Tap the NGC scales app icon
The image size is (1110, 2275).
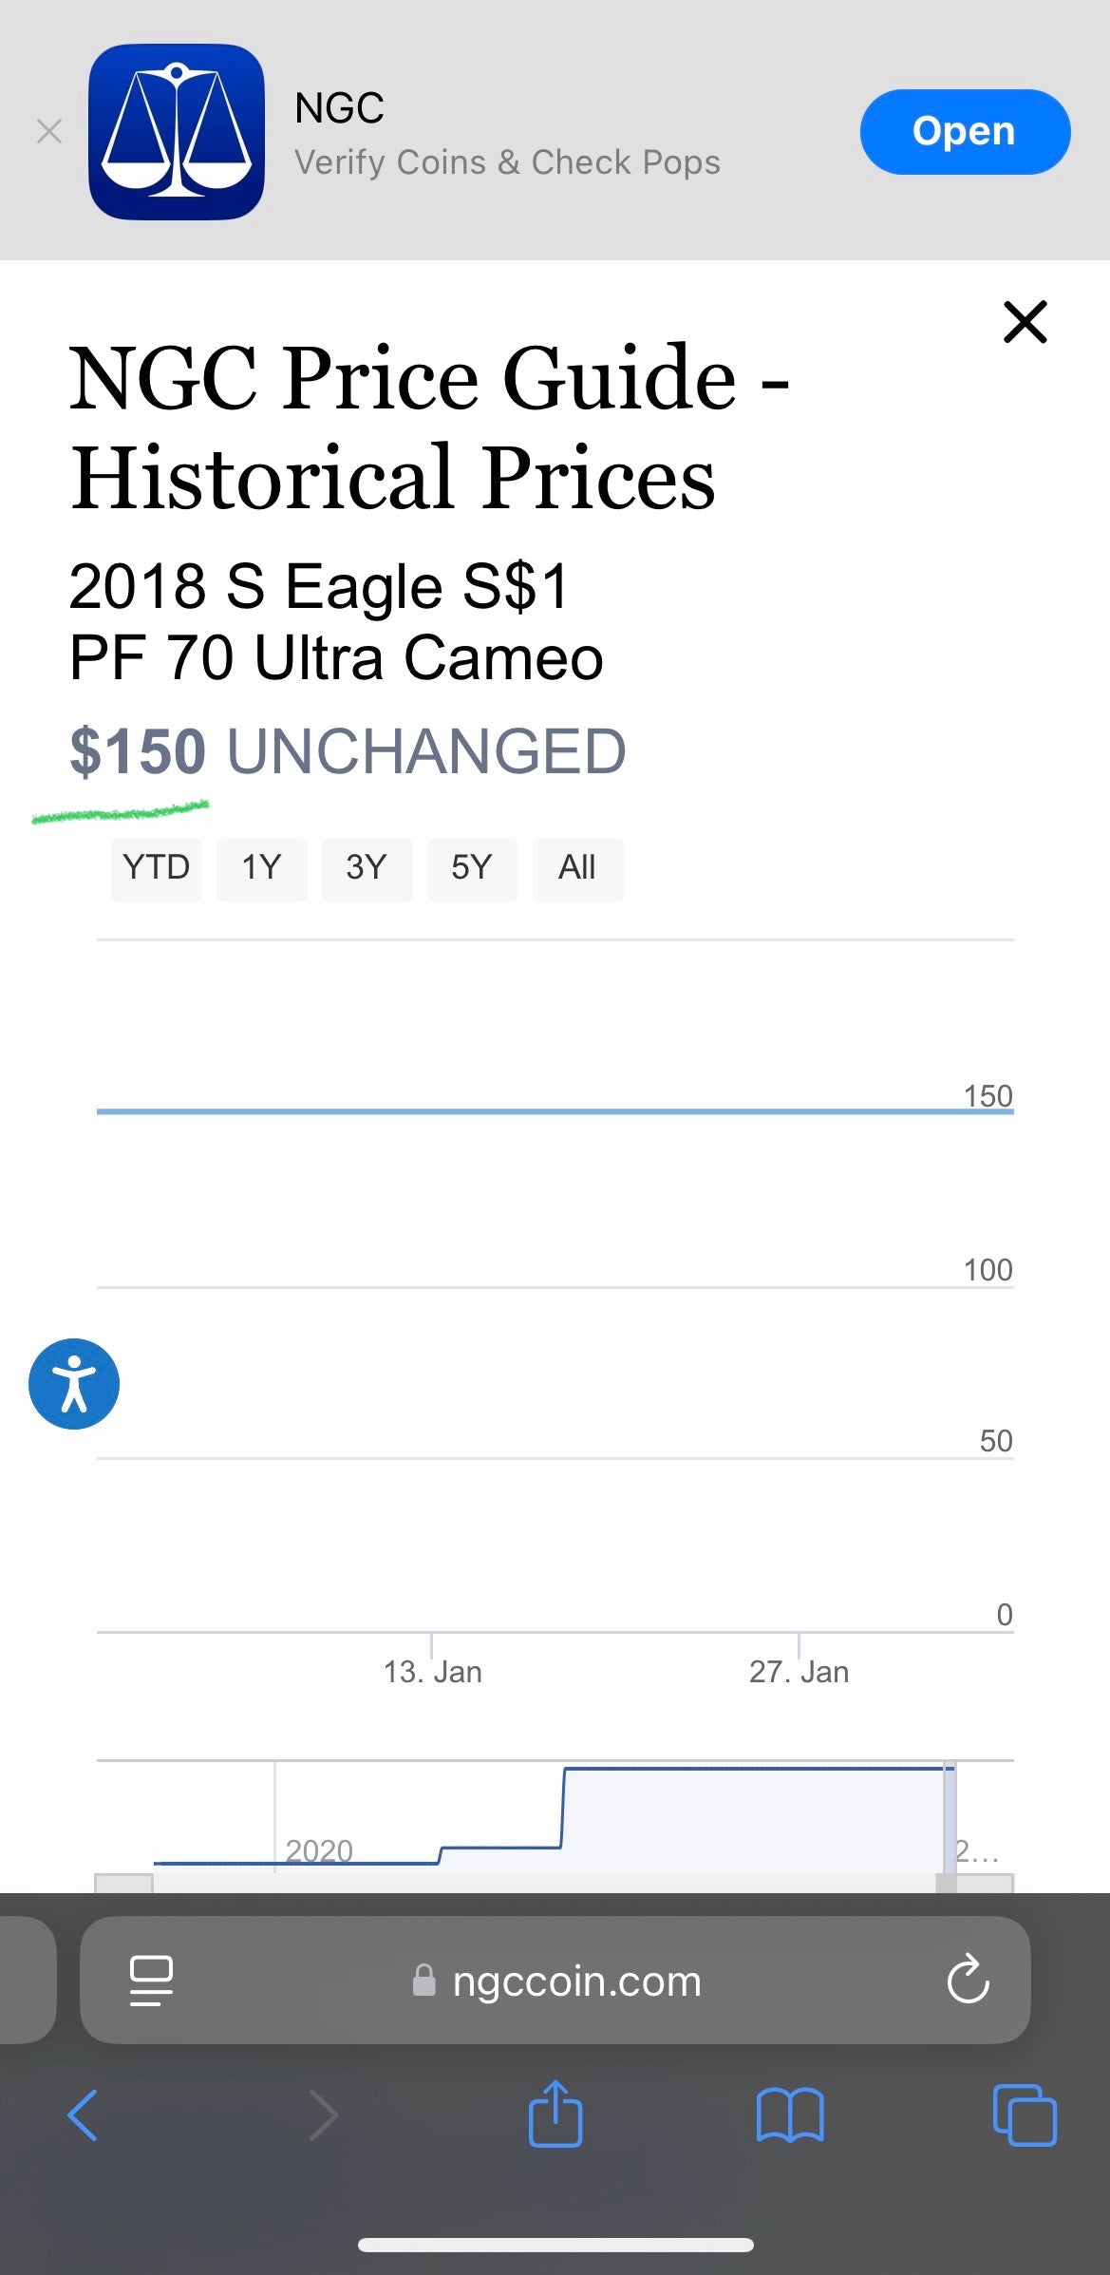[177, 132]
